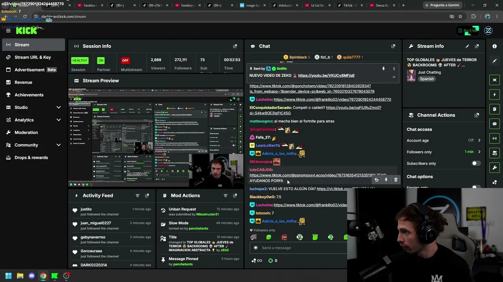
Task: Open the info icon in right rail
Action: (x=494, y=46)
